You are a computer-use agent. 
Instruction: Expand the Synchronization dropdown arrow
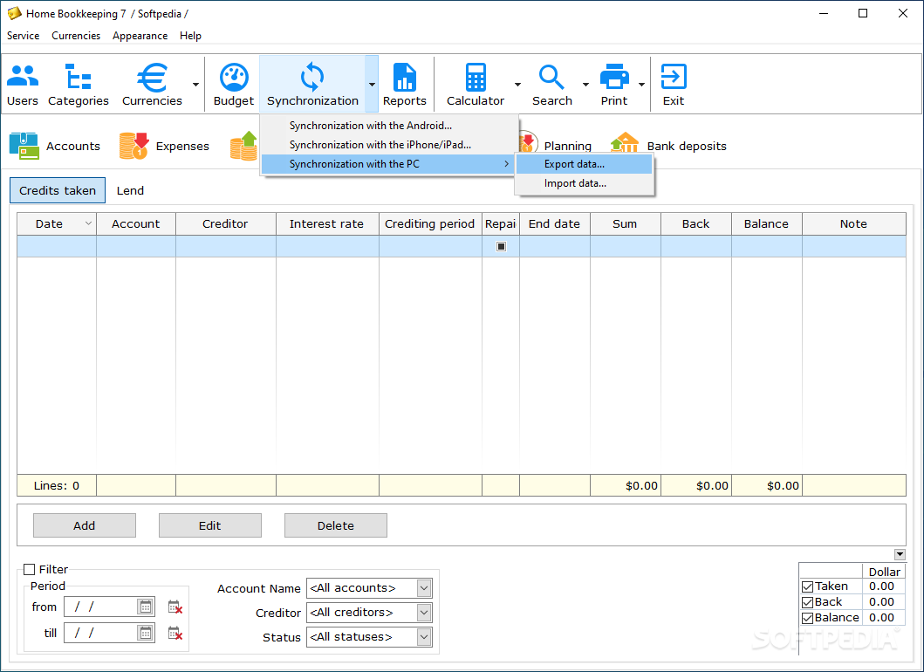pos(372,85)
